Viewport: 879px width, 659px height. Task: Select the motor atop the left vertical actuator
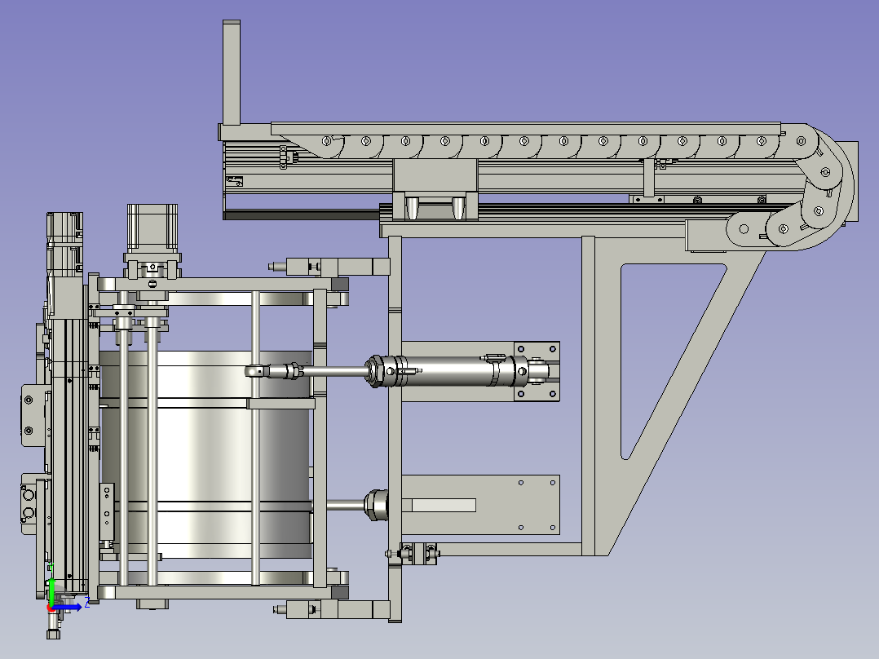coord(64,243)
